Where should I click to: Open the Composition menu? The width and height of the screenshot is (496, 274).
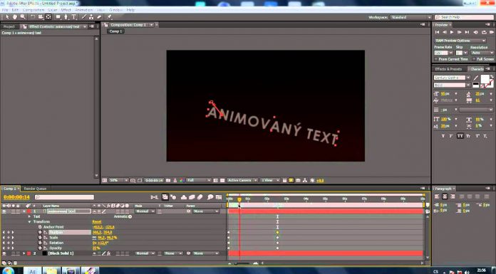pyautogui.click(x=33, y=10)
